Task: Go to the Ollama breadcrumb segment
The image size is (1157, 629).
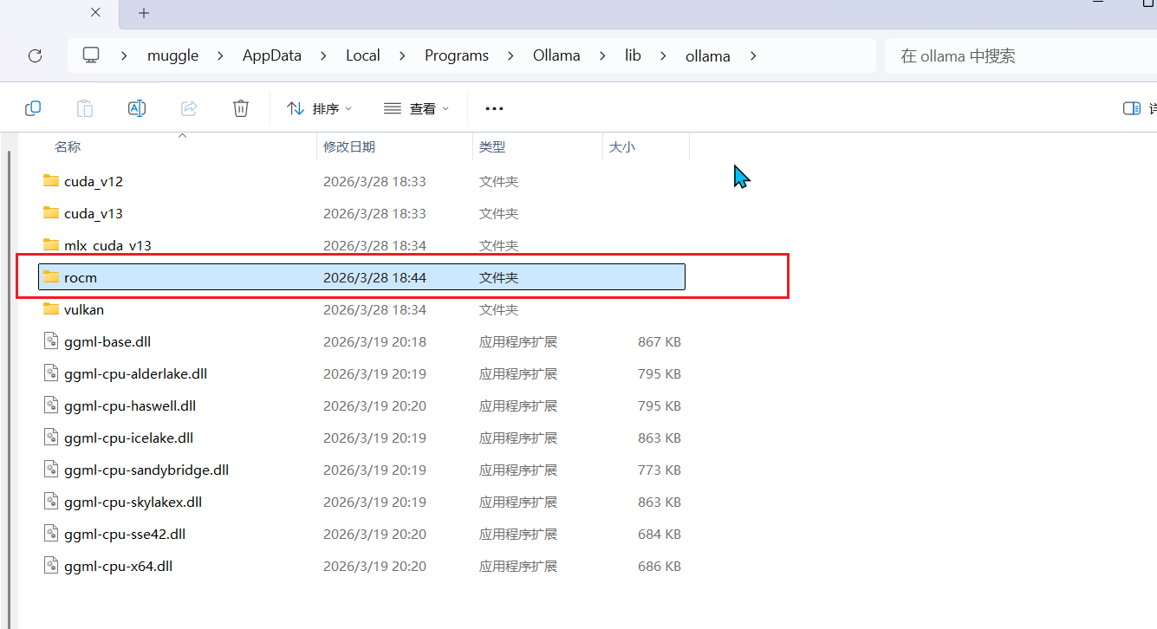Action: point(556,55)
